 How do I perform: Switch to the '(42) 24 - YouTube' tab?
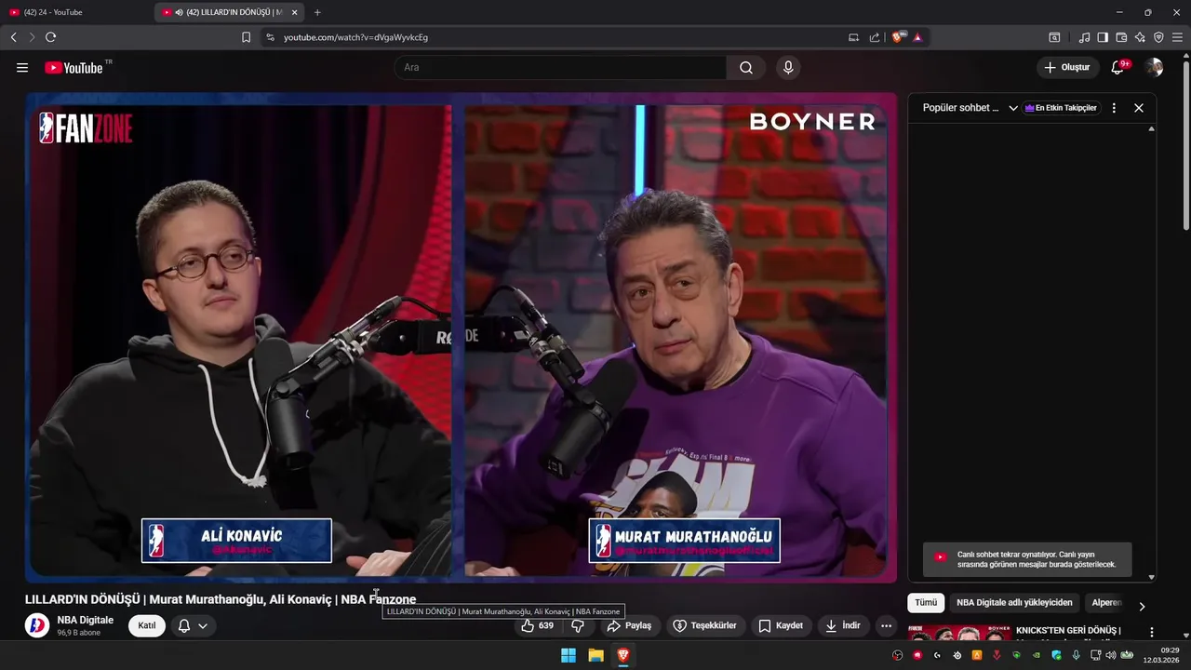coord(74,12)
